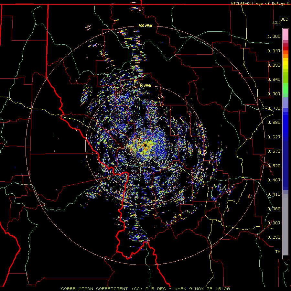Viewport: 291px width, 291px height.
Task: Click the 100 NMI range ring label
Action: point(145,26)
